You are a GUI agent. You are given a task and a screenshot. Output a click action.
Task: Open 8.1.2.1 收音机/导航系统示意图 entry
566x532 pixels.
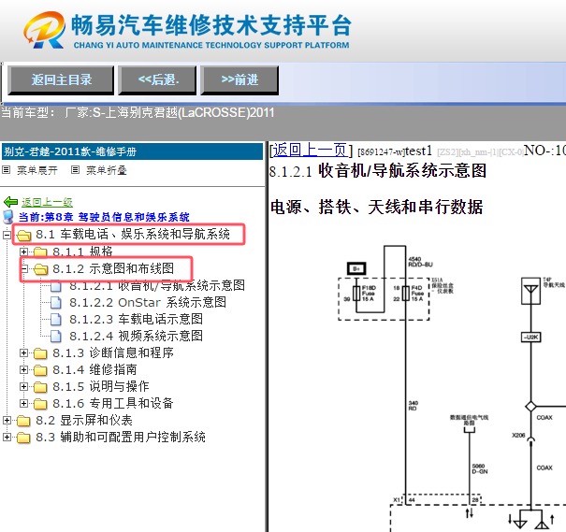pyautogui.click(x=157, y=286)
